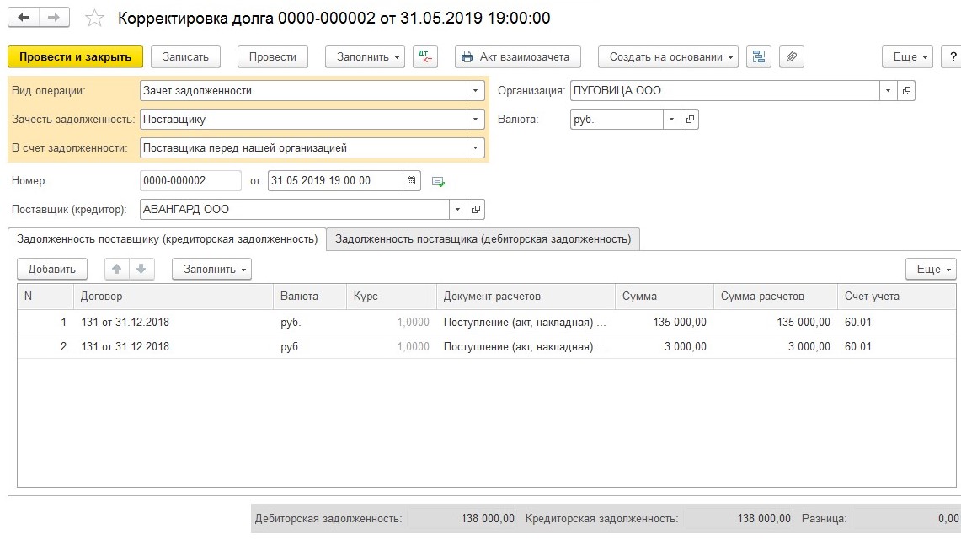Open calendar picker next to date field

point(412,181)
